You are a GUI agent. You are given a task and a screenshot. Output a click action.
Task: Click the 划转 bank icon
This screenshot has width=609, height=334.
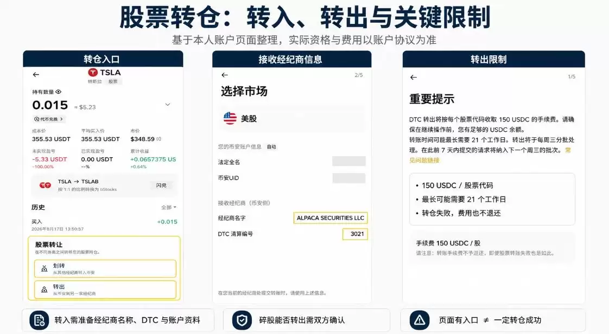[x=45, y=268]
